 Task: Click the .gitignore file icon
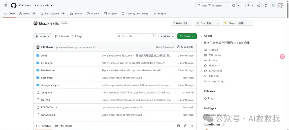[x=38, y=92]
